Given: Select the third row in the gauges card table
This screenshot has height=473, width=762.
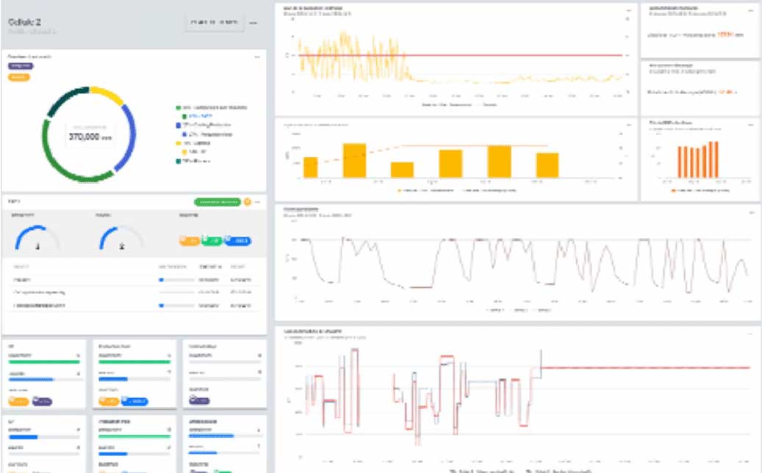Looking at the screenshot, I should [x=133, y=306].
